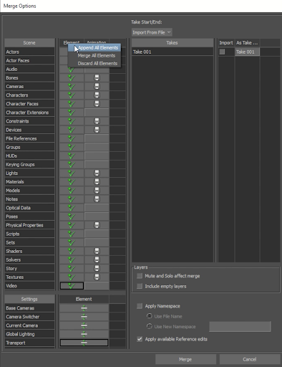Click the File References element checkmark
This screenshot has height=367, width=282.
pyautogui.click(x=72, y=138)
